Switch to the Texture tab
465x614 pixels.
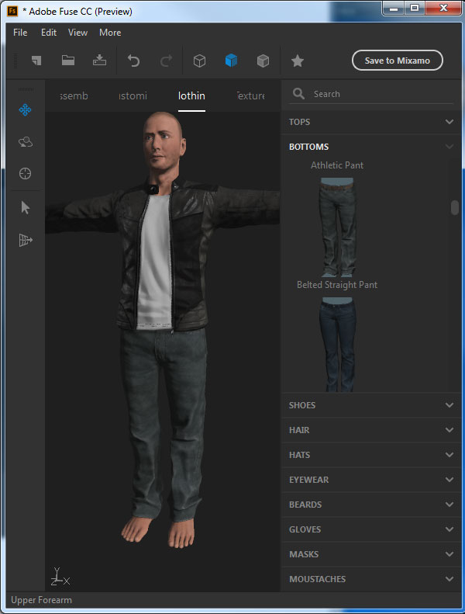(x=250, y=96)
